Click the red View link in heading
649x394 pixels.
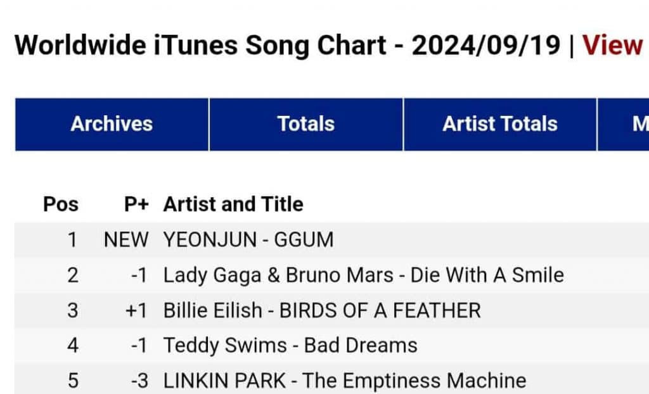pos(613,46)
